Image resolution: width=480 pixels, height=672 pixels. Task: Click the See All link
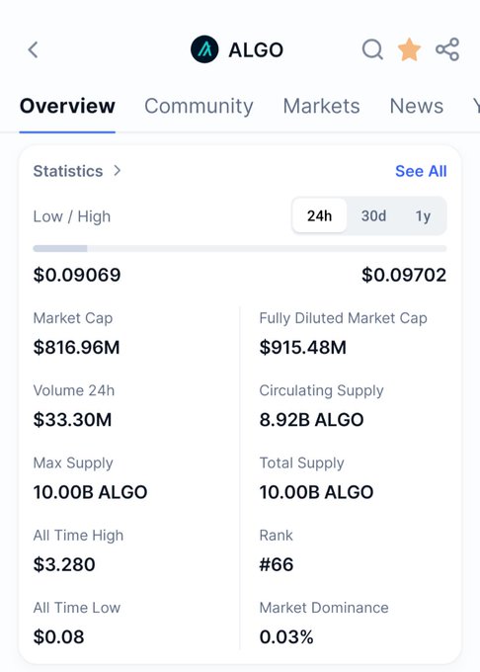(421, 171)
